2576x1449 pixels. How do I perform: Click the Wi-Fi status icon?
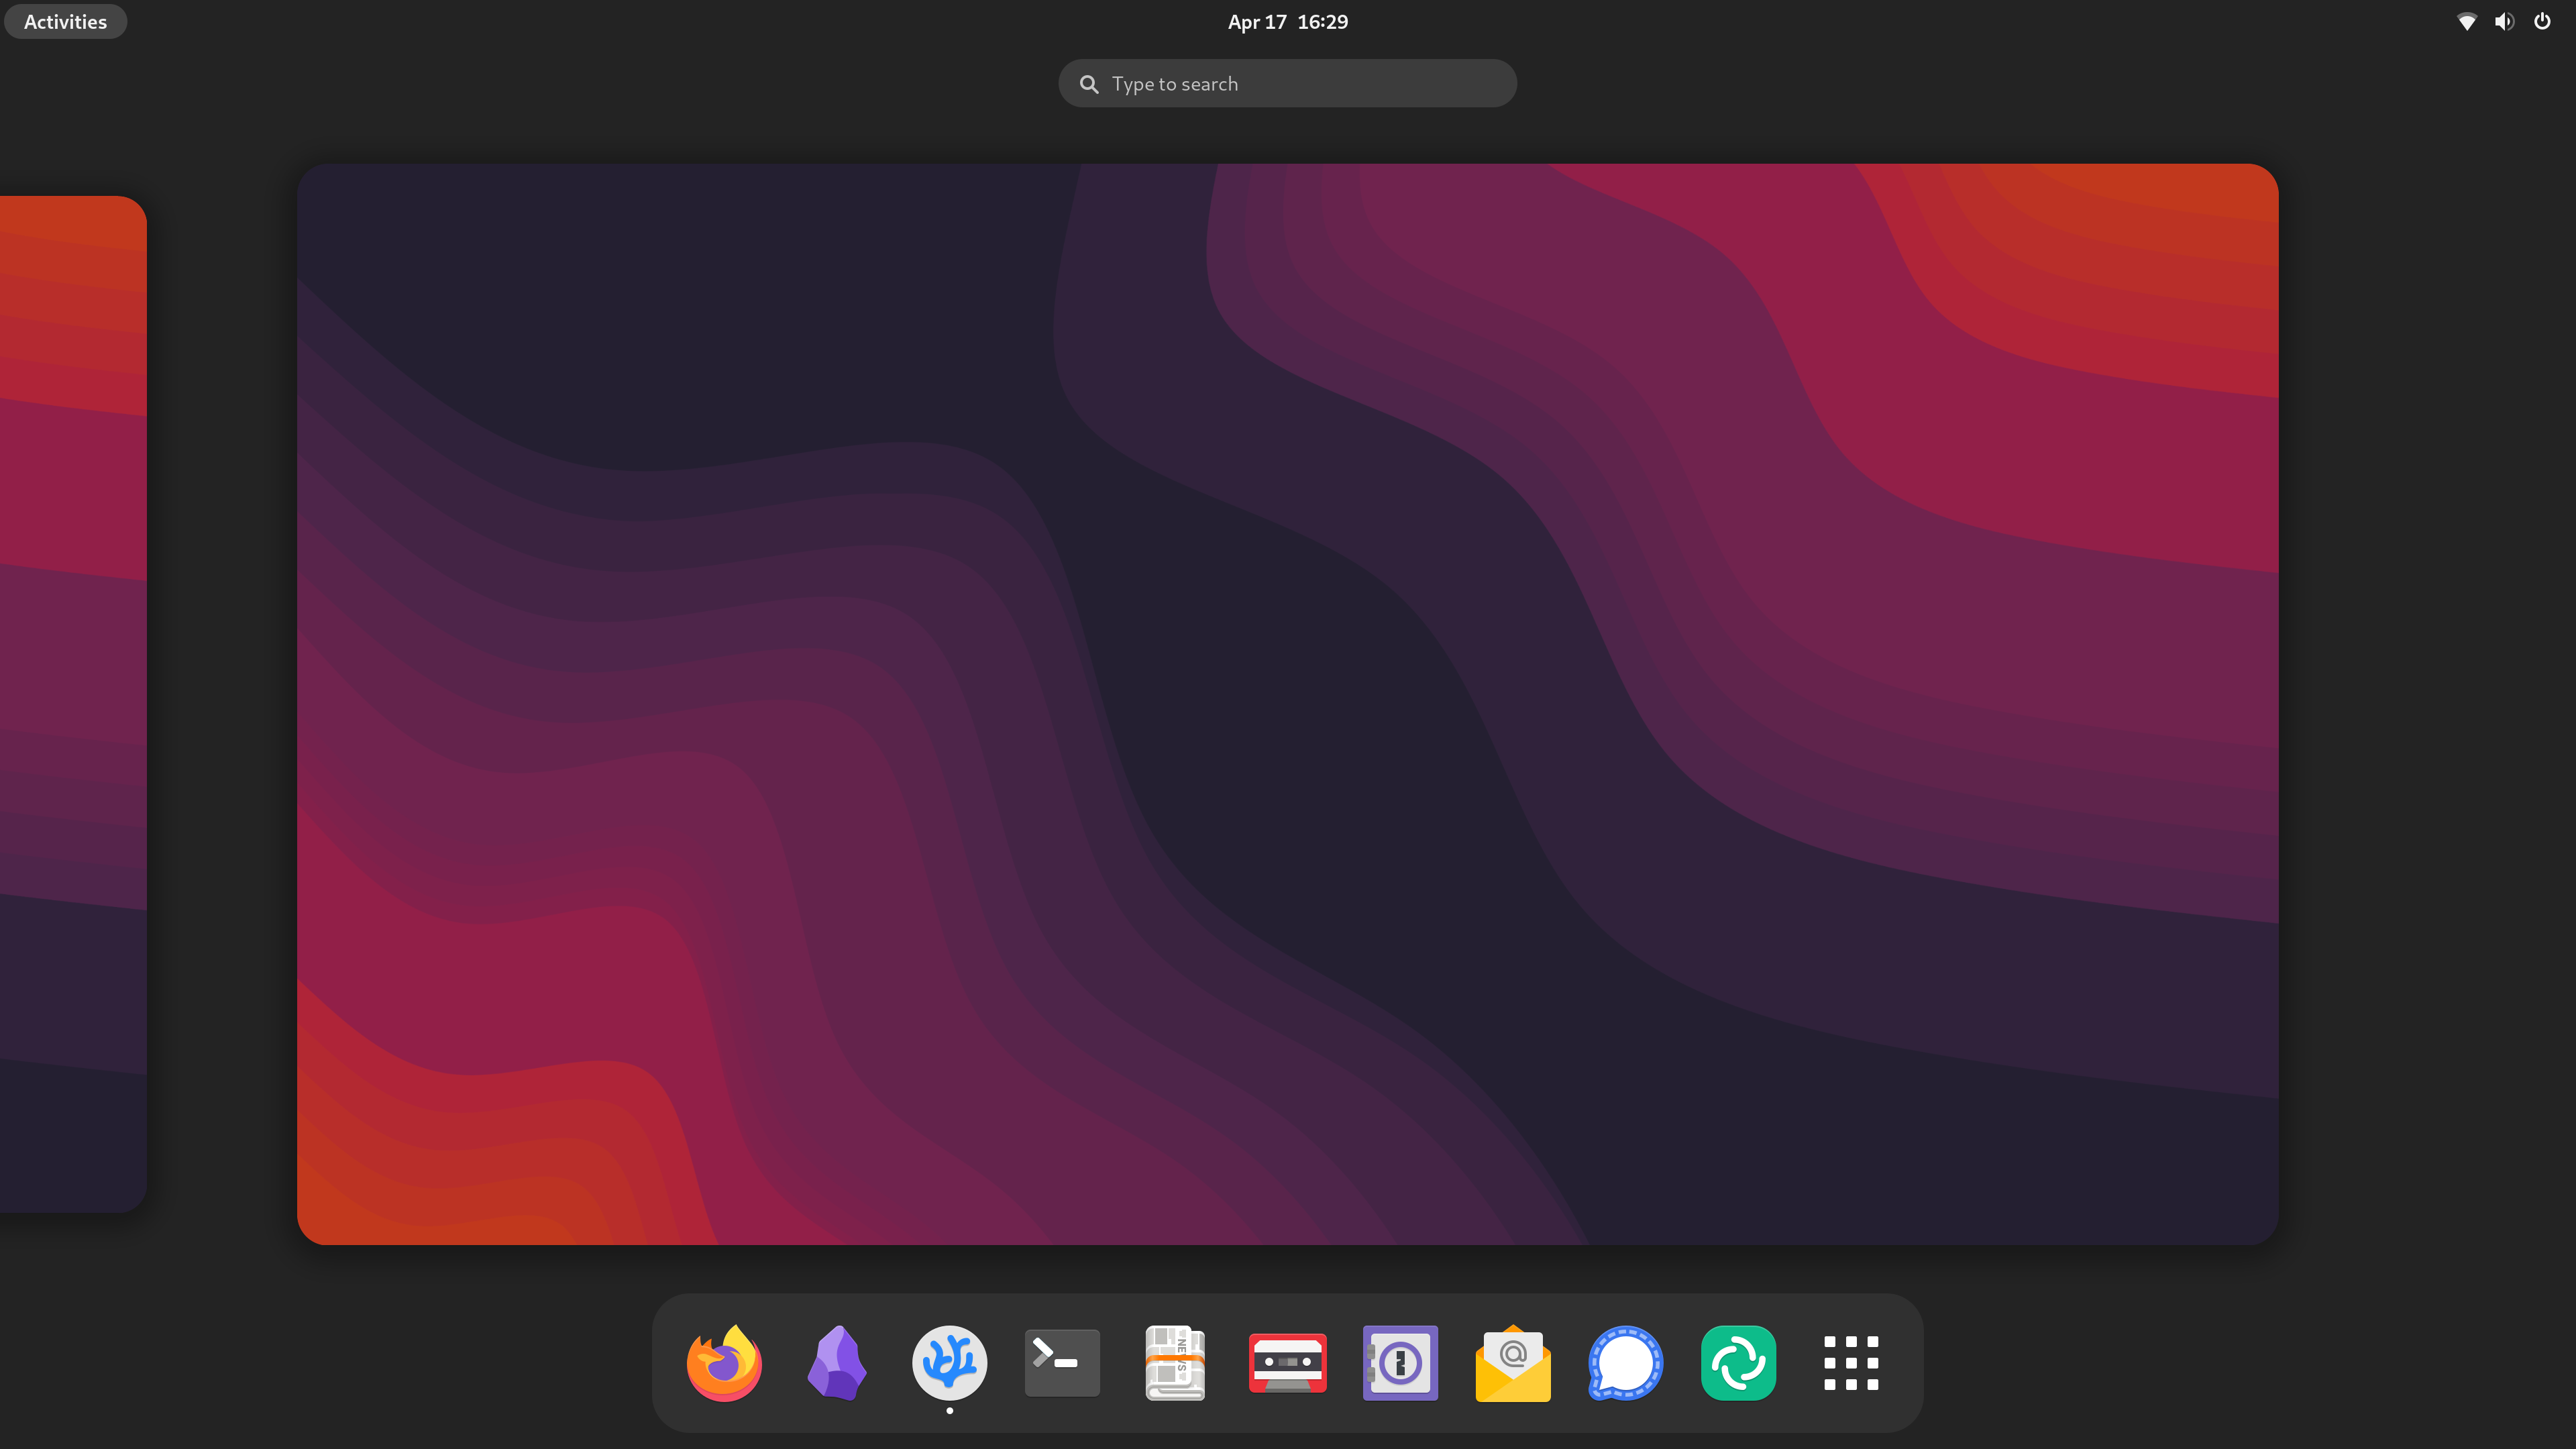(2466, 21)
